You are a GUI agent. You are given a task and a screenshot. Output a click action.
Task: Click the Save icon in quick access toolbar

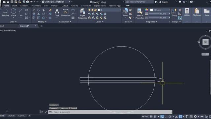click(x=12, y=2)
